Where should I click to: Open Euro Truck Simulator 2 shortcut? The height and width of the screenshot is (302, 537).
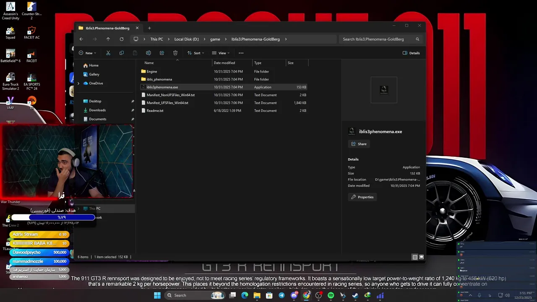click(x=10, y=81)
